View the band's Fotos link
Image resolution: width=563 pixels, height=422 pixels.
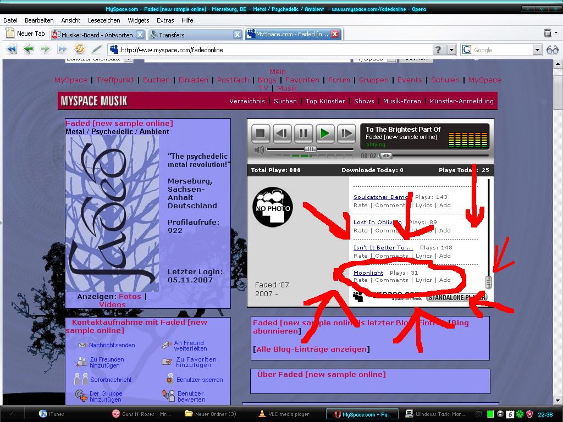click(x=130, y=296)
